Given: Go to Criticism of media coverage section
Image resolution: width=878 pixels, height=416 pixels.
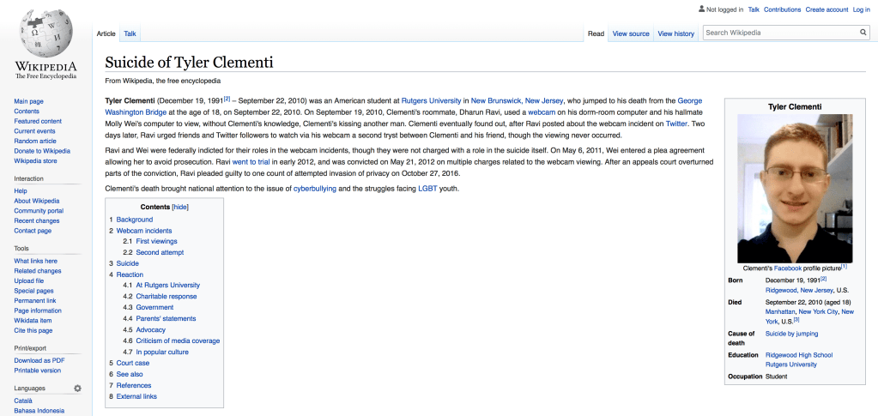Looking at the screenshot, I should 178,341.
